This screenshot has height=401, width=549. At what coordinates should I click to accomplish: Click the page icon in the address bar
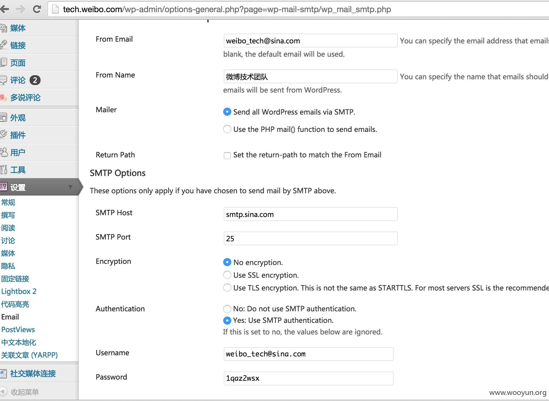[55, 9]
